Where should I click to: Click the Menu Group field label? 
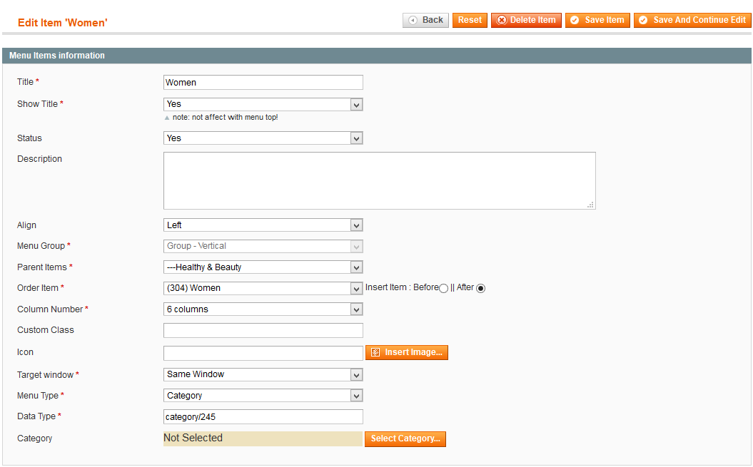(41, 246)
